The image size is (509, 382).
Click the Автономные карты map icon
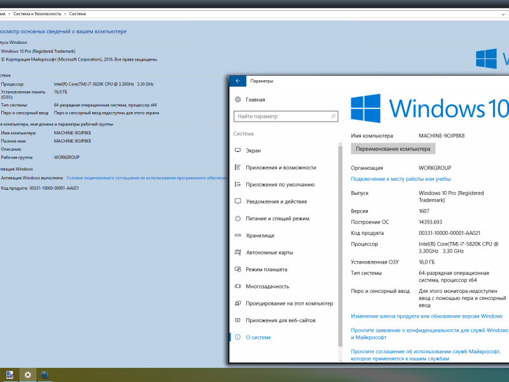(x=237, y=252)
